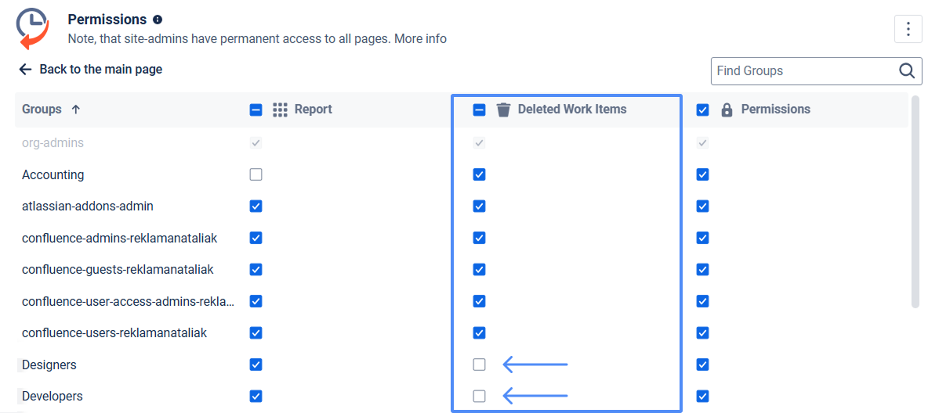Enable Report access for Accounting group
This screenshot has width=928, height=413.
tap(256, 174)
